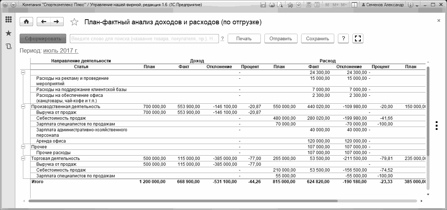Select the Статья header cell
Image resolution: width=447 pixels, height=210 pixels.
[81, 67]
